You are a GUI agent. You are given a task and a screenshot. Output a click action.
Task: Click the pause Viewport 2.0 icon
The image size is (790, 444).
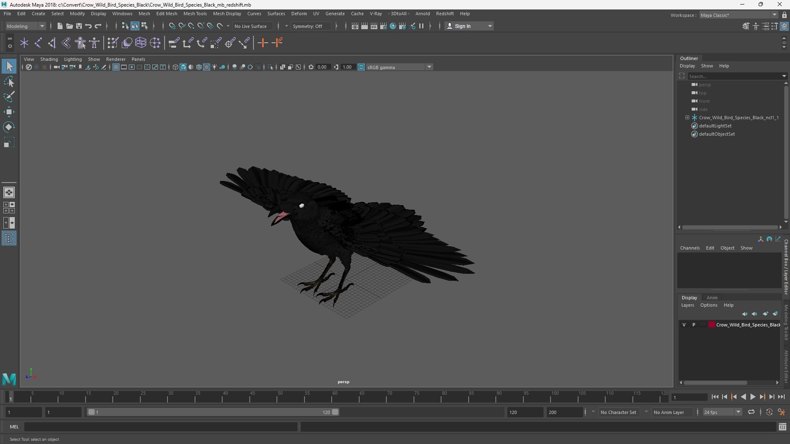(421, 26)
